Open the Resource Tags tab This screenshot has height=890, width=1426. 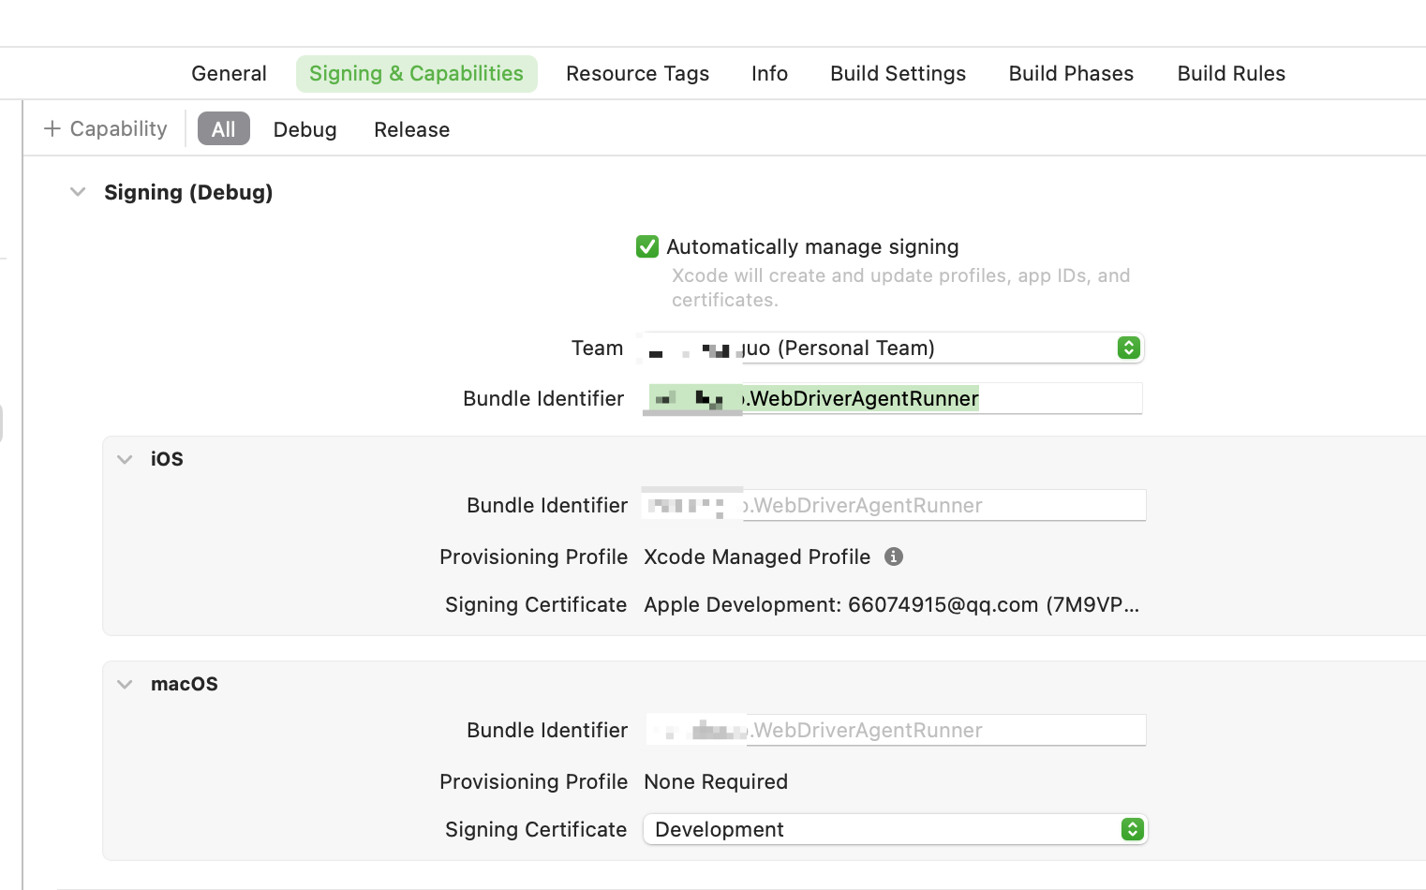(x=637, y=73)
